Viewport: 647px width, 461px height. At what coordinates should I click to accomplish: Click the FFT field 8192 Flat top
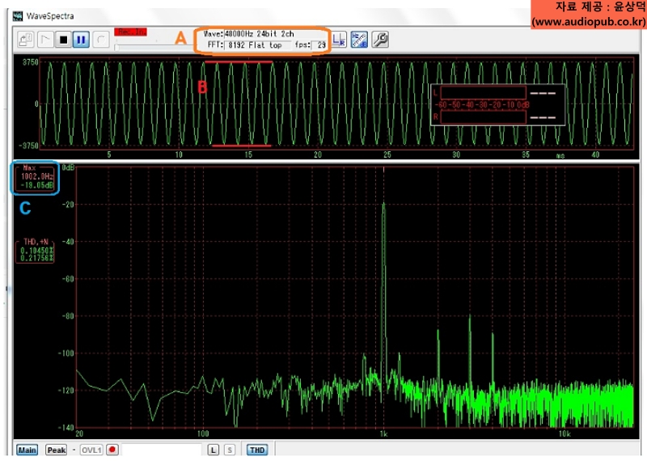[257, 45]
